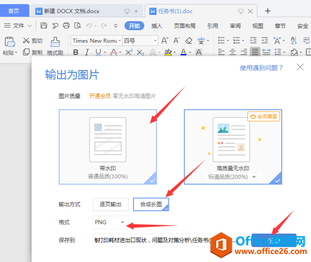Screen dimensions: 311x262
Task: Center align the text
Action: pyautogui.click(x=232, y=52)
